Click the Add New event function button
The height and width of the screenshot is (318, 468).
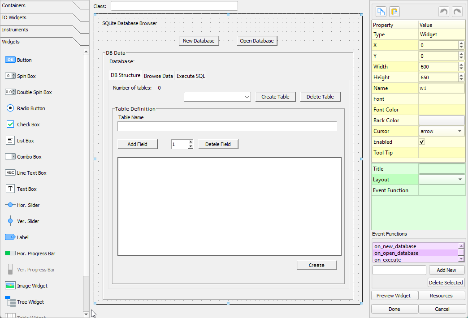click(x=446, y=270)
